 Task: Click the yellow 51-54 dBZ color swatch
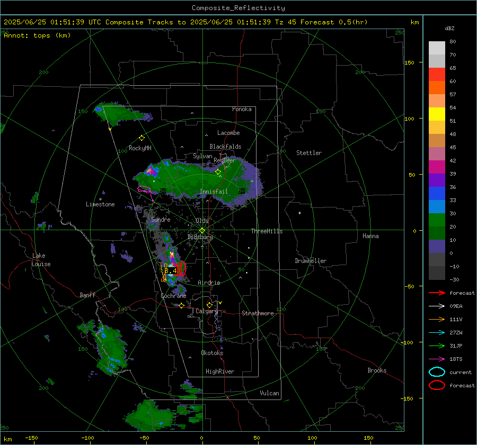[x=437, y=114]
